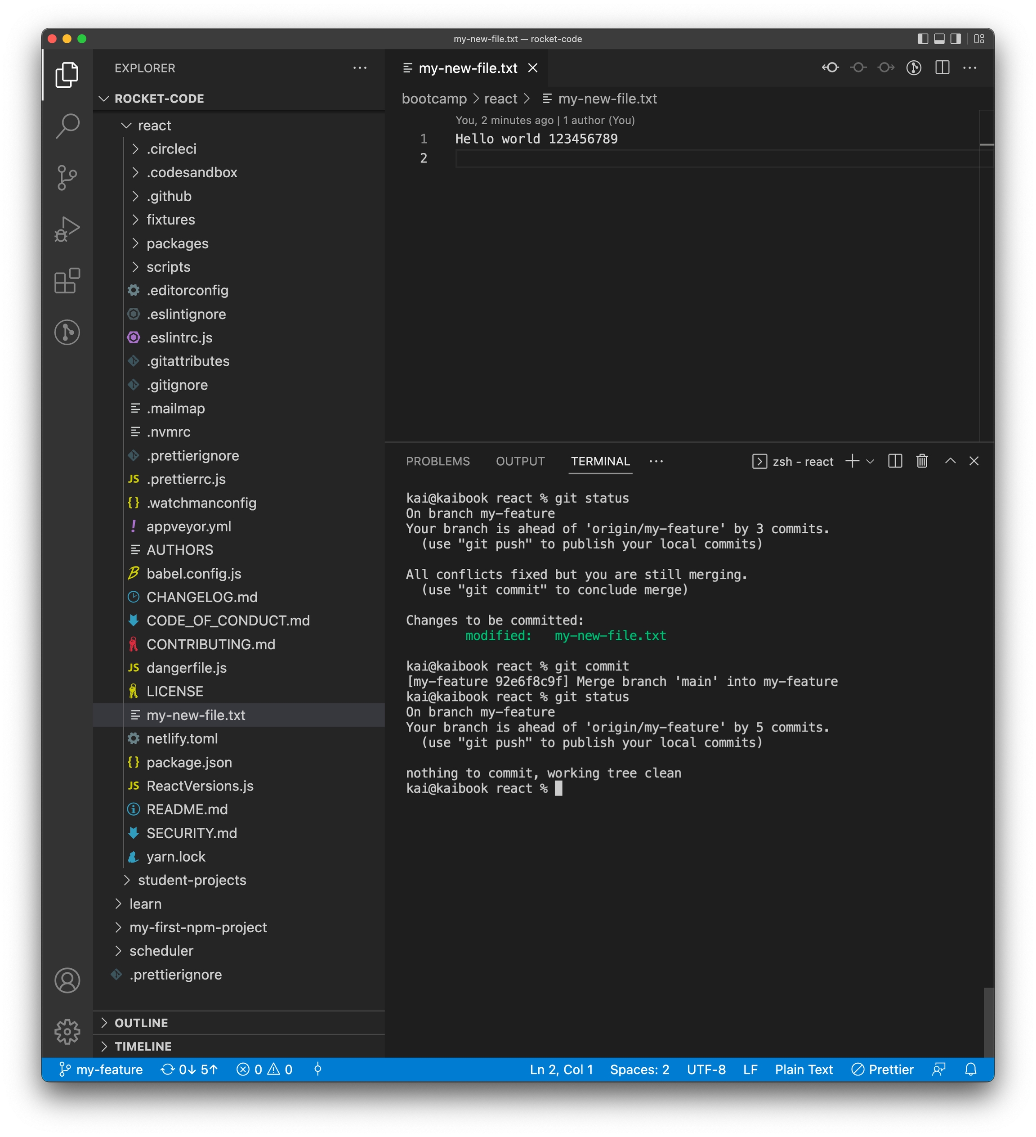The height and width of the screenshot is (1137, 1036).
Task: Close the my-new-file.txt tab
Action: [x=533, y=68]
